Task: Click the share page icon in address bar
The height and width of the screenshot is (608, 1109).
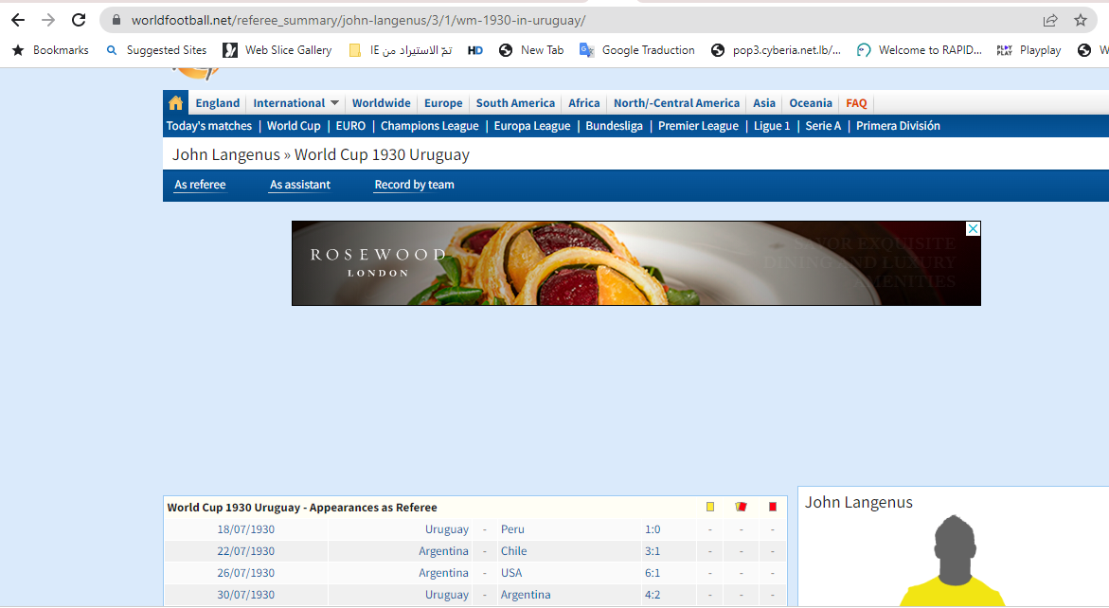Action: 1050,20
